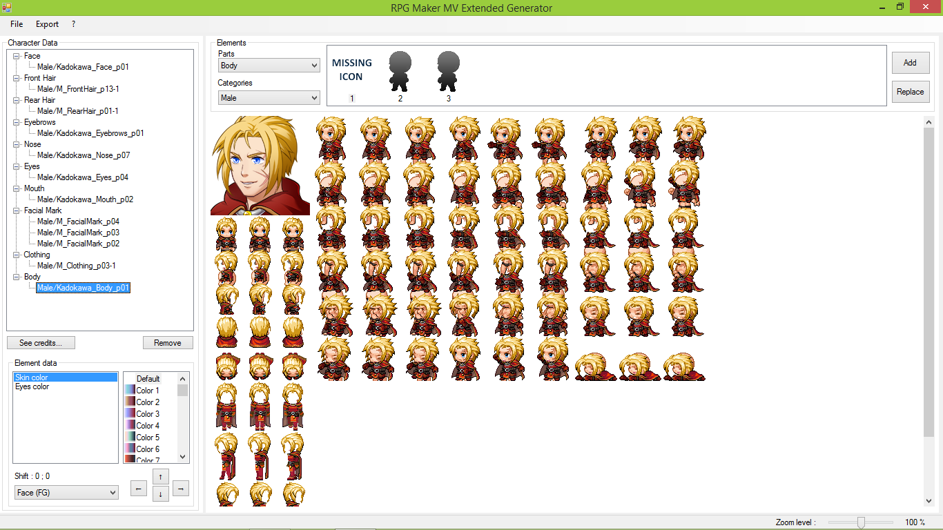The height and width of the screenshot is (530, 943).
Task: Click the color list scroll up arrow
Action: pos(183,378)
